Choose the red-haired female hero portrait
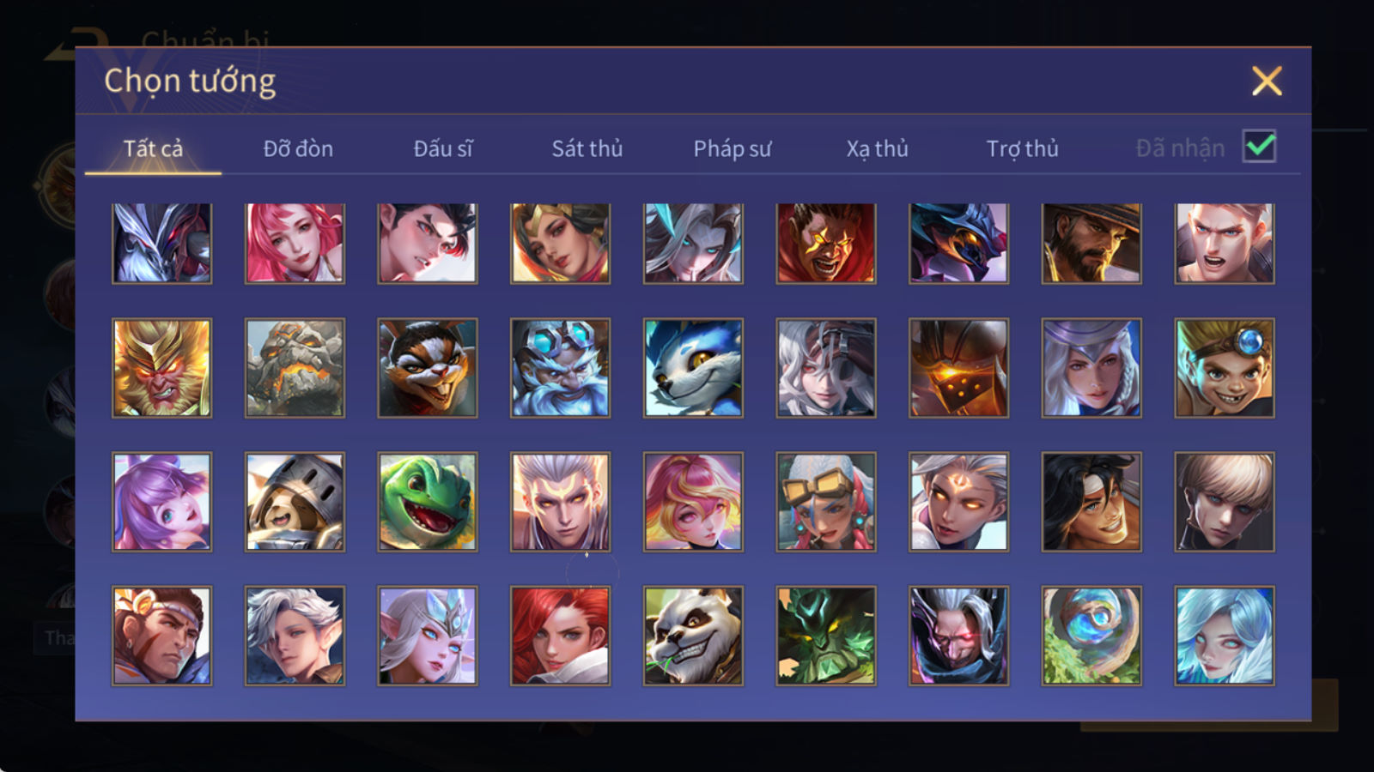 point(560,636)
